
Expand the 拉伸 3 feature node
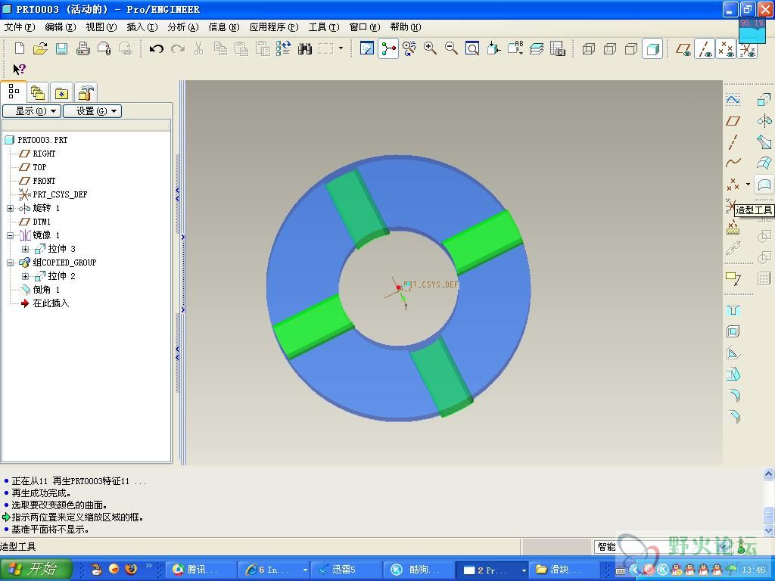25,249
